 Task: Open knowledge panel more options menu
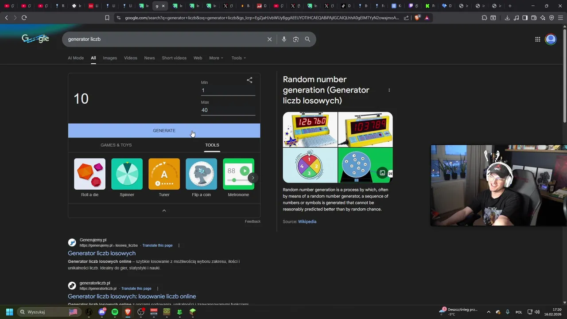click(x=389, y=90)
